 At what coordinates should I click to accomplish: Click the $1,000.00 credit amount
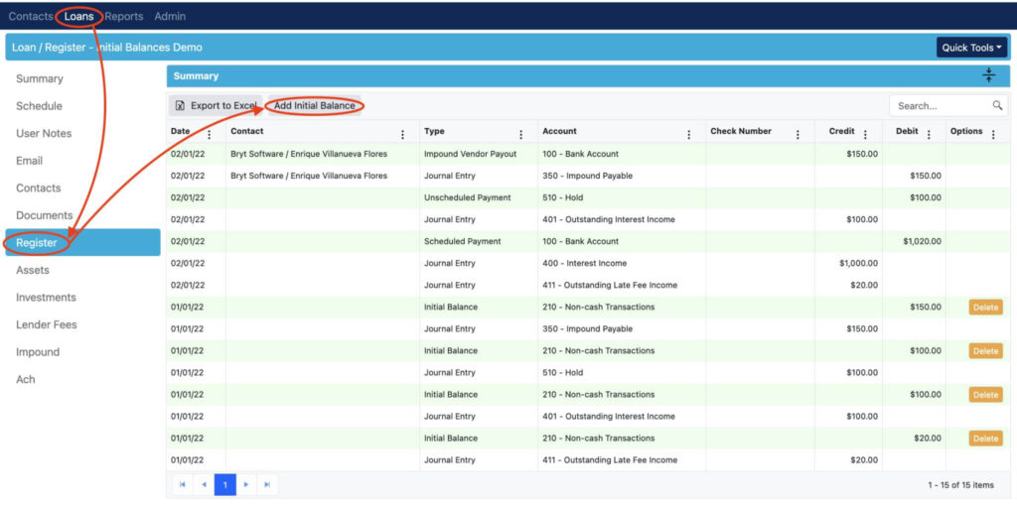click(x=859, y=263)
